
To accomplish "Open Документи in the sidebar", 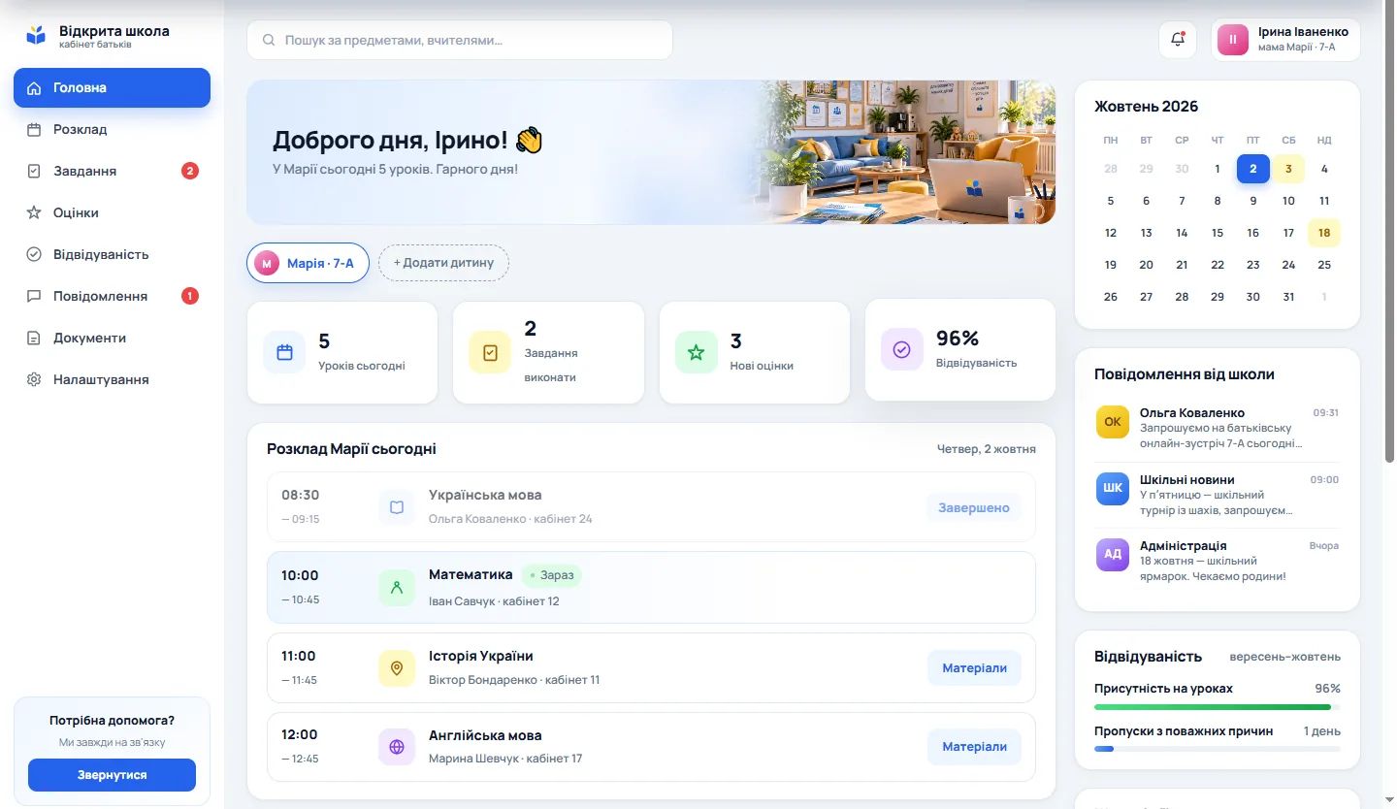I will coord(112,338).
